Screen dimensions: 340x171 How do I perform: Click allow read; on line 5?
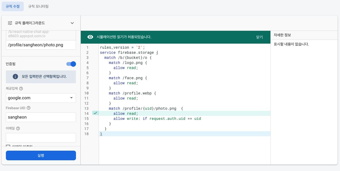point(126,68)
